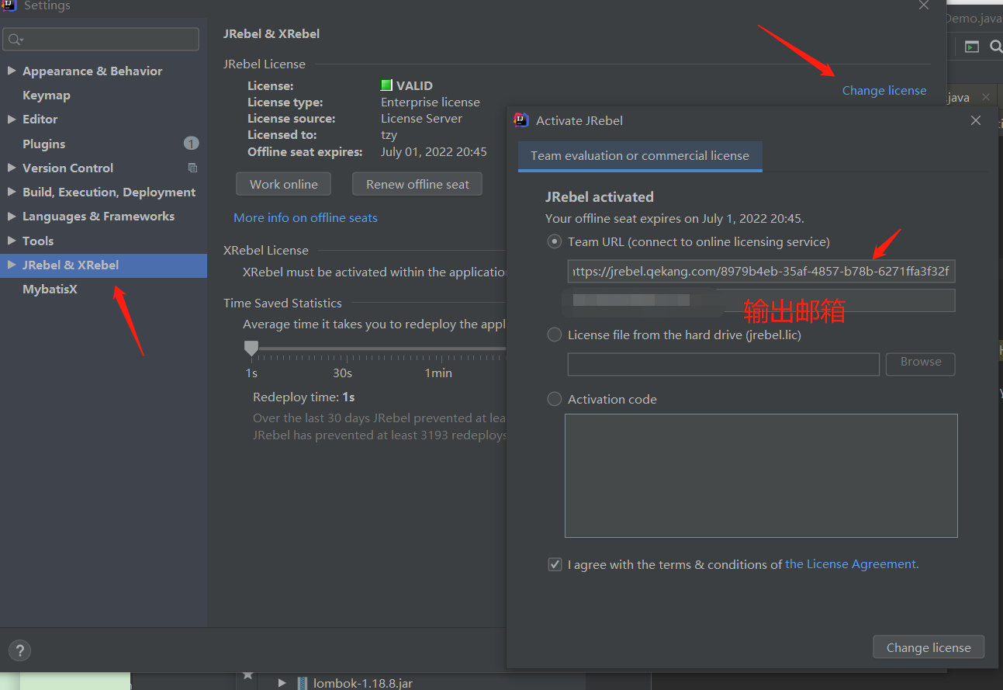Viewport: 1003px width, 690px height.
Task: Click the run icon in the IDE toolbar
Action: click(x=971, y=47)
